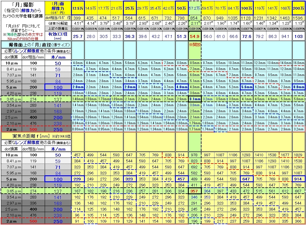This screenshot has width=306, height=225.
Task: Select the focal length value 978
Action: pyautogui.click(x=195, y=155)
